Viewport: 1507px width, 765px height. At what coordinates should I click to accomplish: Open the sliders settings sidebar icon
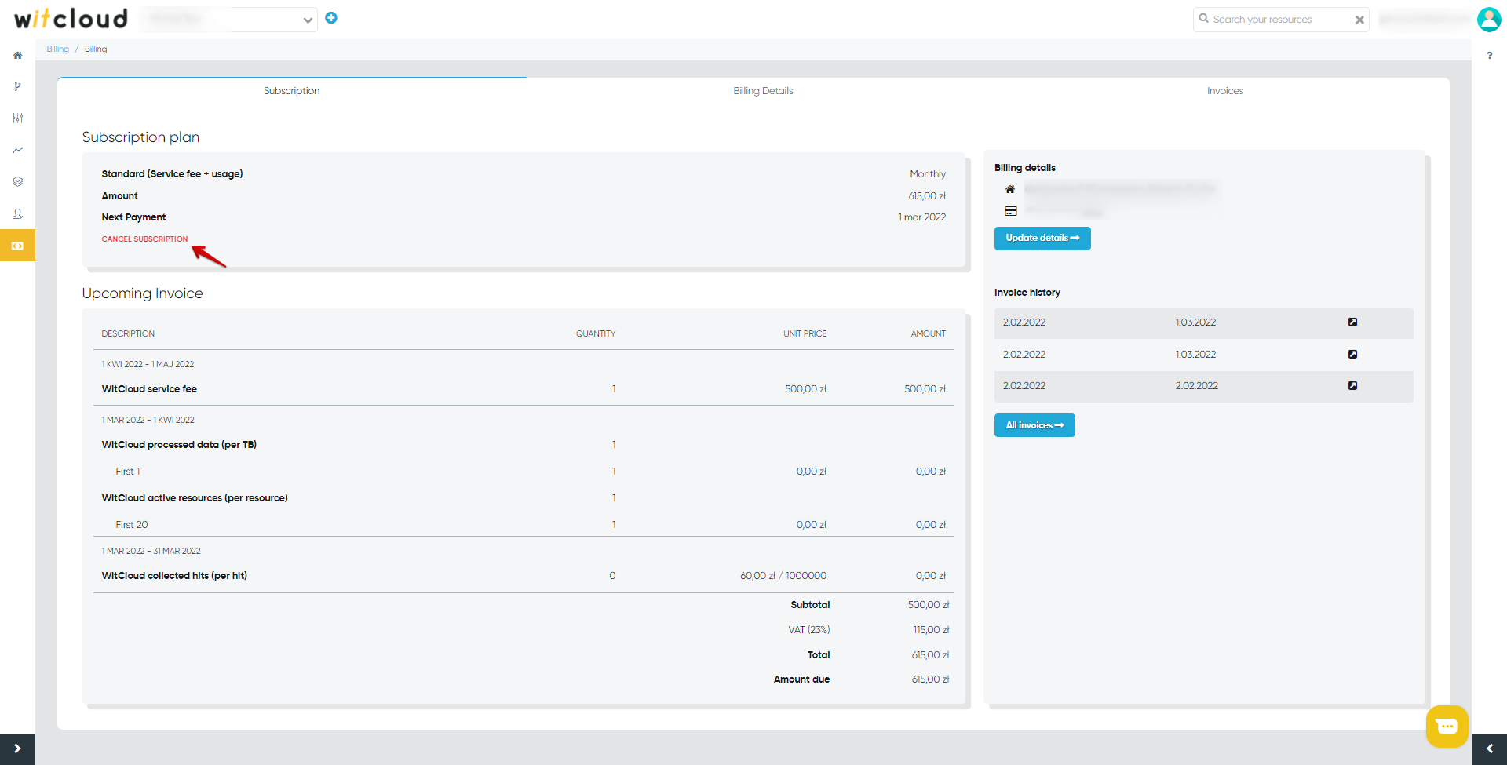[x=17, y=118]
